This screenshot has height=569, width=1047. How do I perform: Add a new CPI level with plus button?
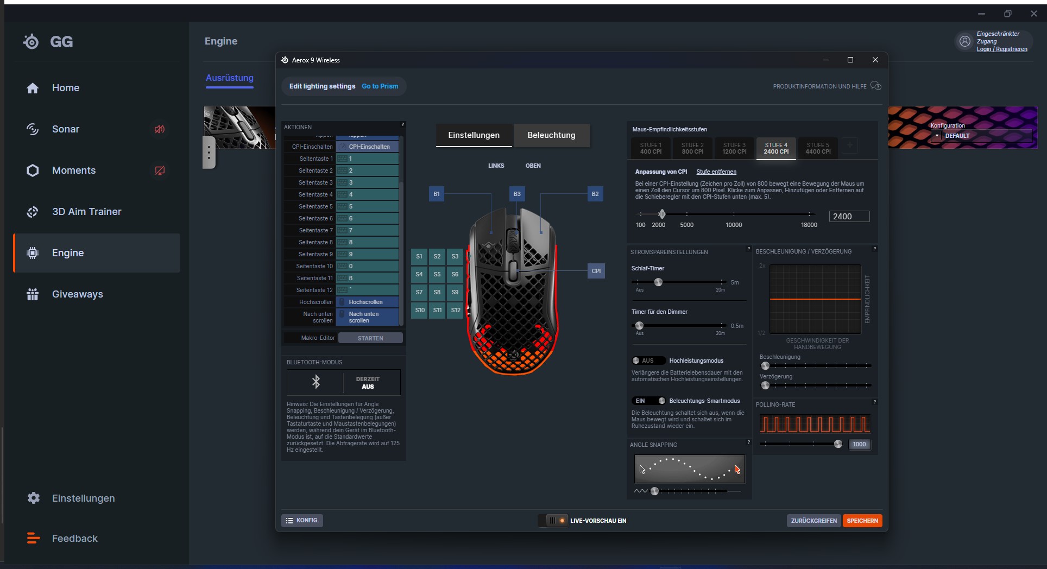[x=850, y=145]
